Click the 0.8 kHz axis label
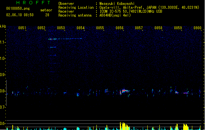 [x=3, y=91]
